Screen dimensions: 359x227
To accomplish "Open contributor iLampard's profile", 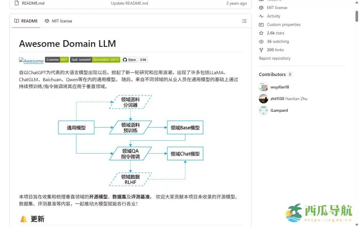I will 279,110.
